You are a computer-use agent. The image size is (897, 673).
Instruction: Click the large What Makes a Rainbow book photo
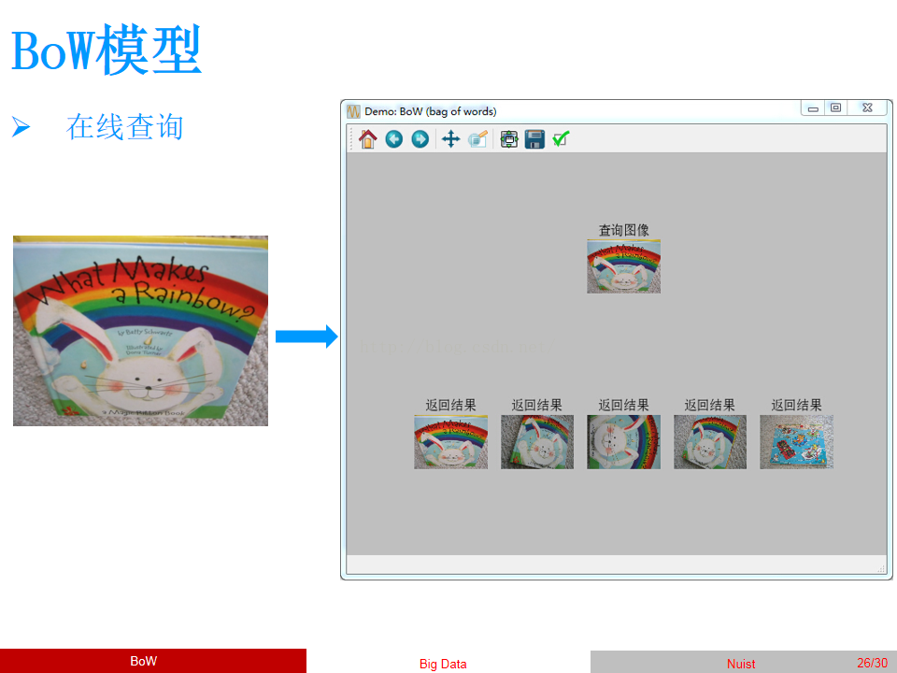coord(141,331)
